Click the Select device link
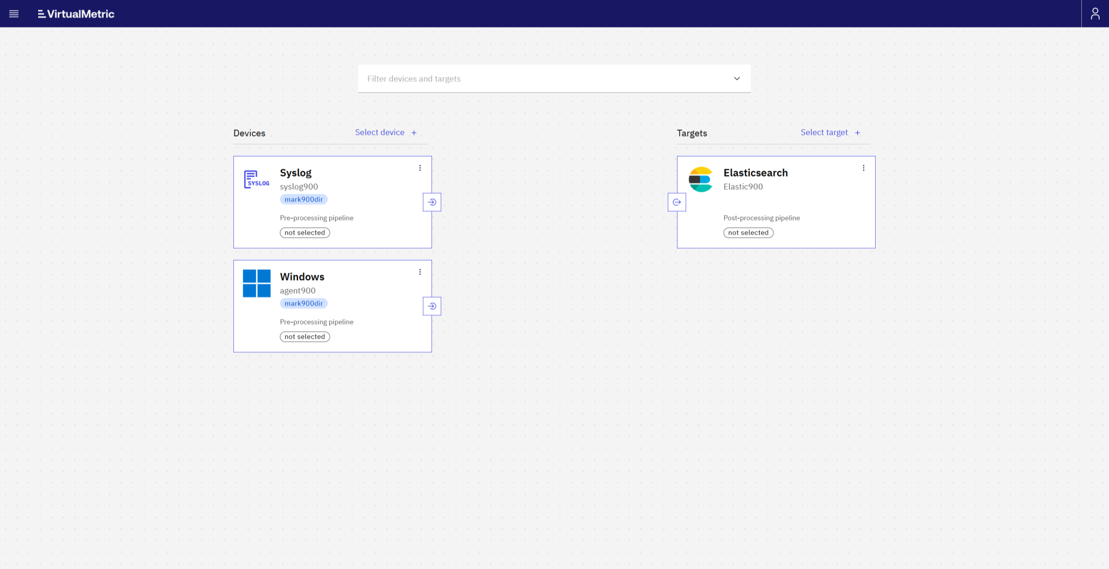 [x=379, y=132]
